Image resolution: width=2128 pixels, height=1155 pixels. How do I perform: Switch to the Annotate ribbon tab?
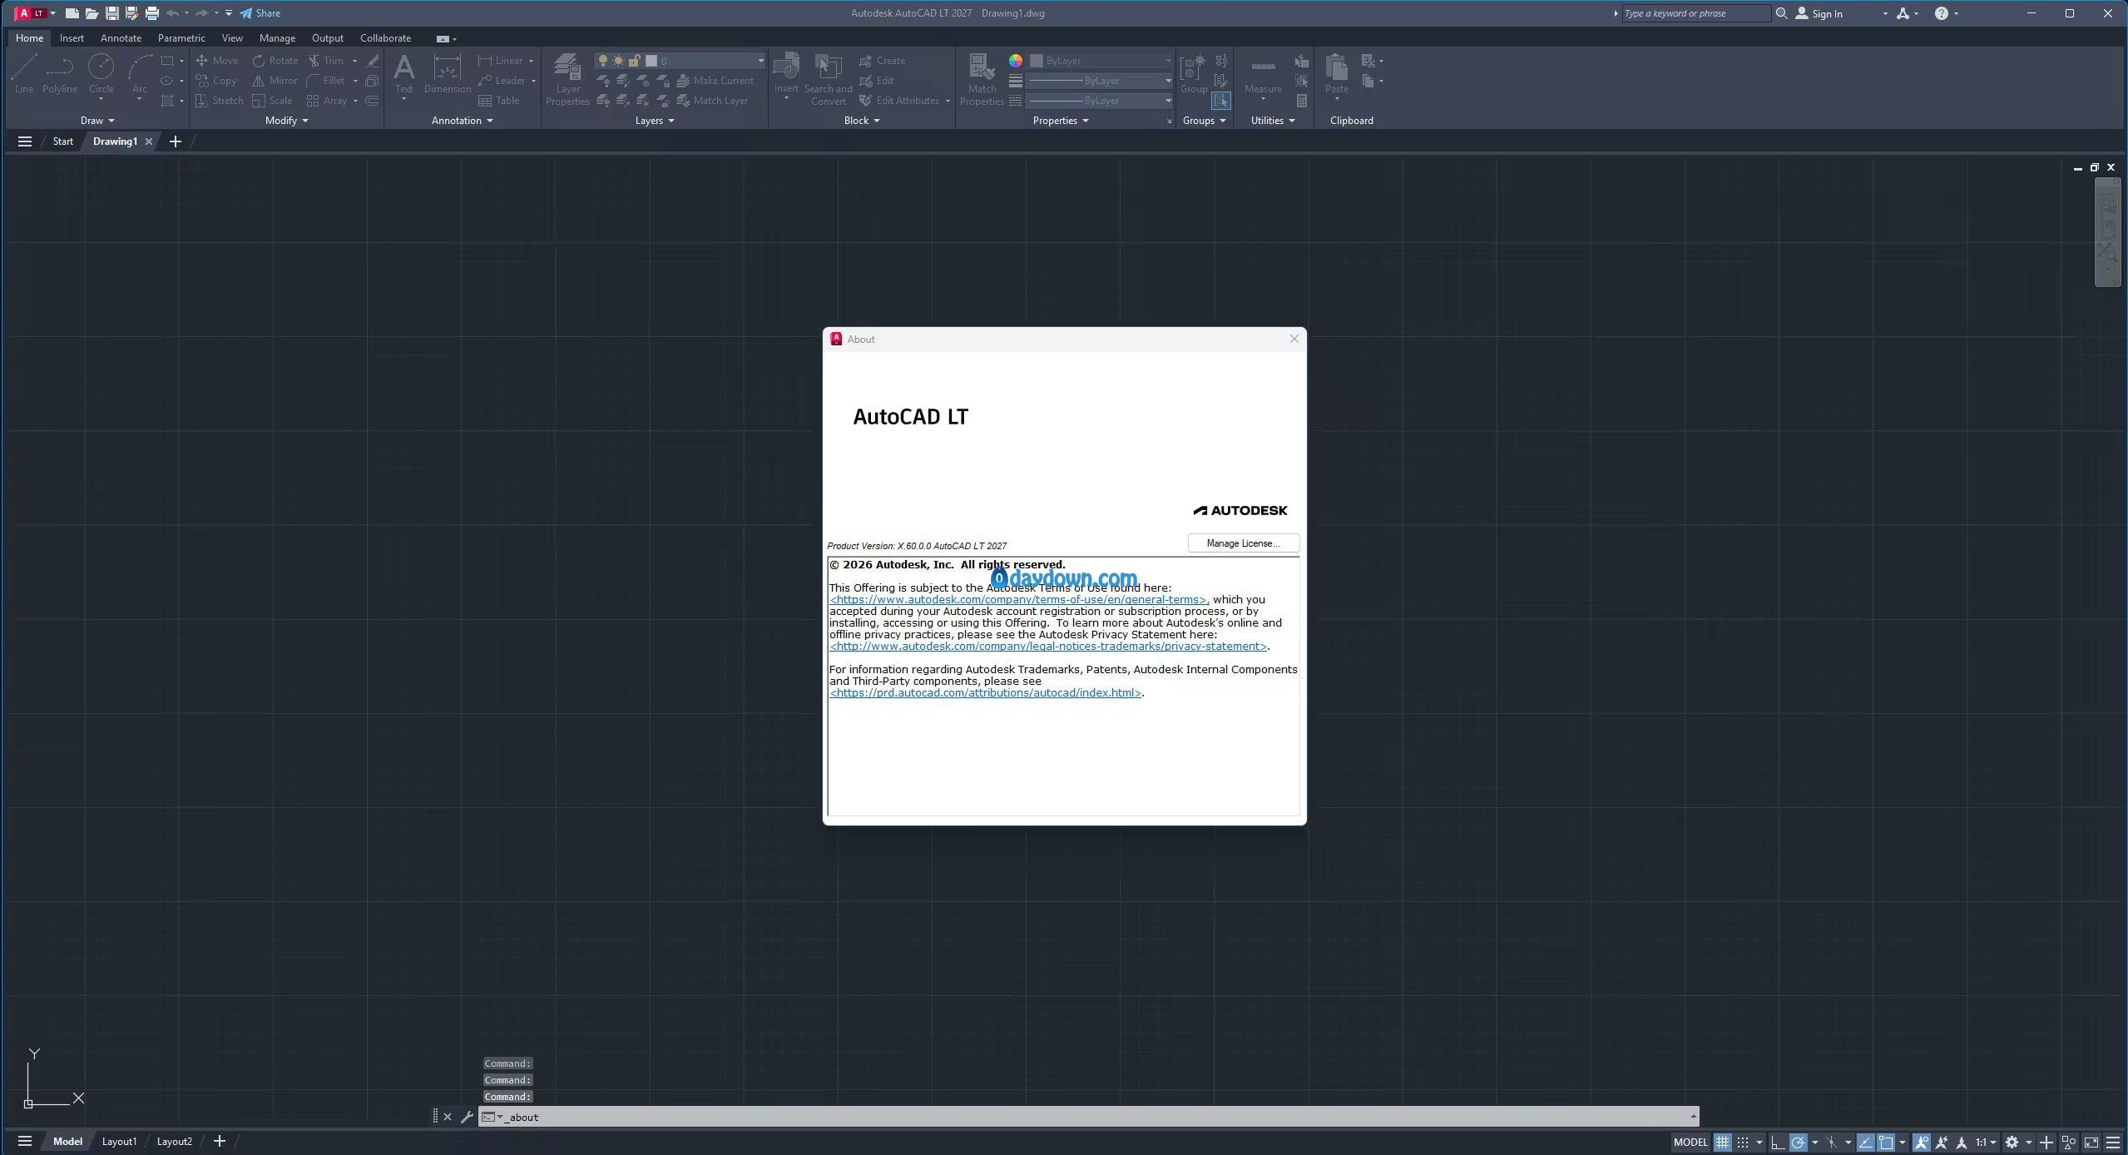[121, 38]
